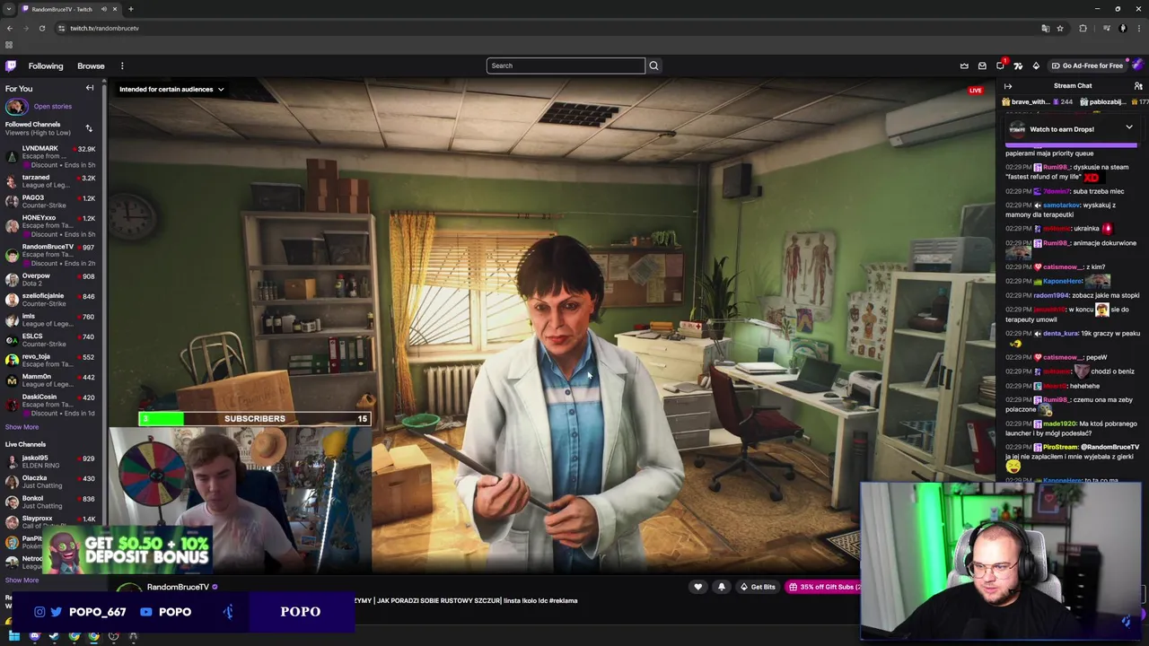Toggle notifications bell below video
This screenshot has width=1149, height=646.
tap(721, 587)
